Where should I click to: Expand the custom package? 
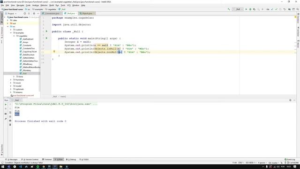(x=11, y=30)
